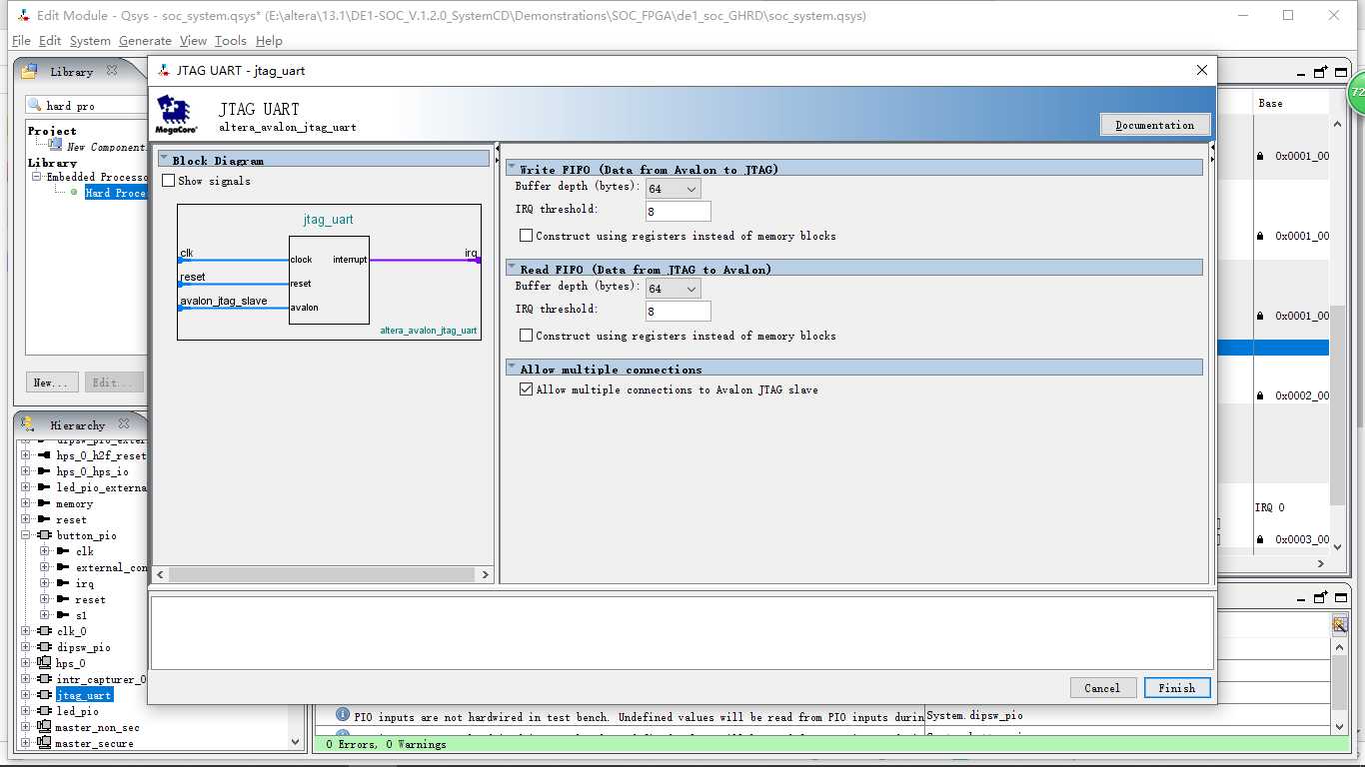Viewport: 1365px width, 767px height.
Task: Select dipsw_pio in Hierarchy tree
Action: (x=84, y=647)
